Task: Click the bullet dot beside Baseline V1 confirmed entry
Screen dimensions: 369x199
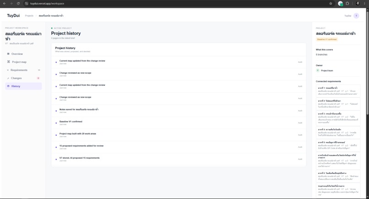Action: (x=56, y=123)
